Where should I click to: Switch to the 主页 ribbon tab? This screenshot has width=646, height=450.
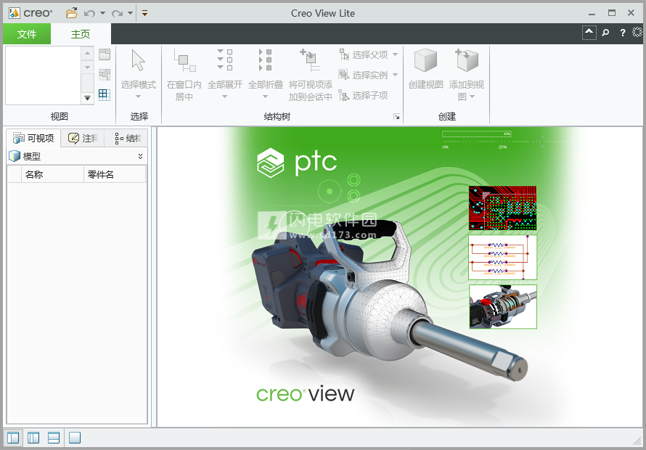pos(81,34)
